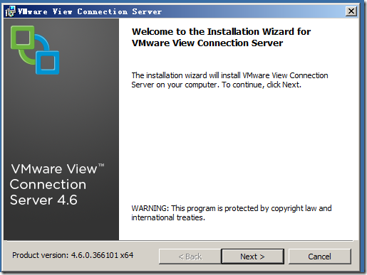Click the Next > button
This screenshot has width=367, height=275.
253,257
